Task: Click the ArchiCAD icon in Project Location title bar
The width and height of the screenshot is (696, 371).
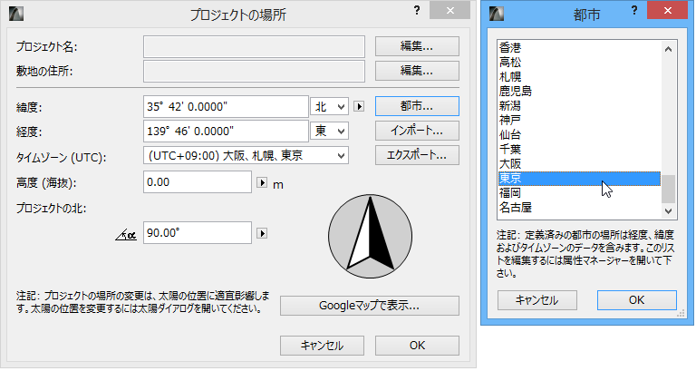Action: pos(16,14)
